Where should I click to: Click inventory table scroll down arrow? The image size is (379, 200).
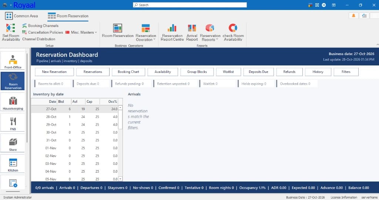click(x=120, y=179)
